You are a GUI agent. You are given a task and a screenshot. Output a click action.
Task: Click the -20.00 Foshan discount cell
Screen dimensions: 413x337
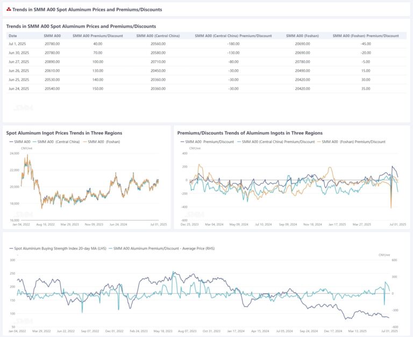tap(366, 53)
